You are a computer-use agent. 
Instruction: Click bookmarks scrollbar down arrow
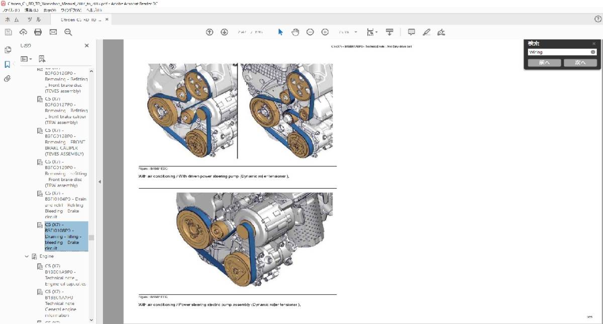[x=91, y=319]
